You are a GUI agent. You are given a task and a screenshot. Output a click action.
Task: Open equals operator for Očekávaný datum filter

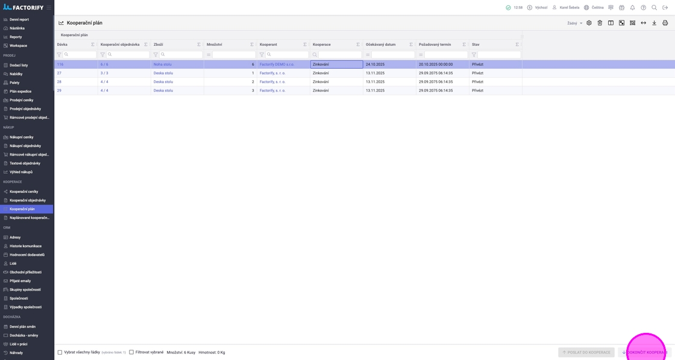pos(368,55)
